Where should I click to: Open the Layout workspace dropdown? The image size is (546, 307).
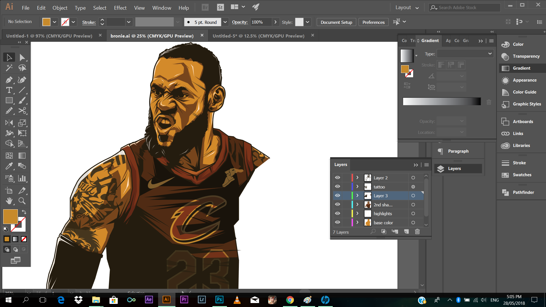407,8
